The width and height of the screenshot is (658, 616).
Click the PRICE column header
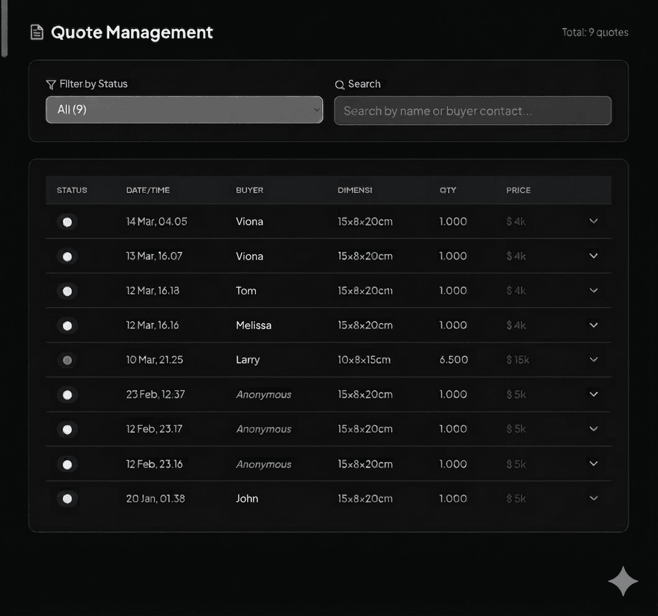click(x=518, y=190)
